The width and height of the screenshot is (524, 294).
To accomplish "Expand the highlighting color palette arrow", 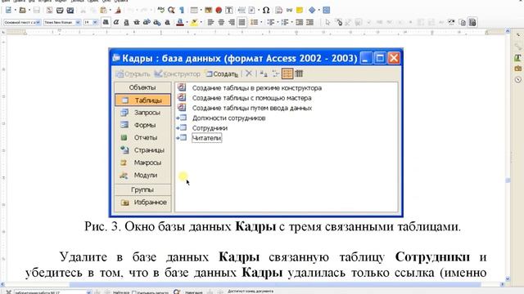I will (201, 22).
